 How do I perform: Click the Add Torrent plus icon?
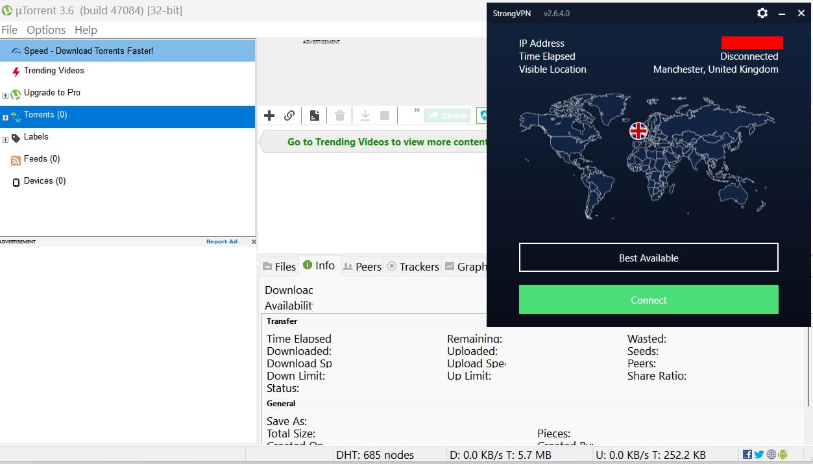269,116
